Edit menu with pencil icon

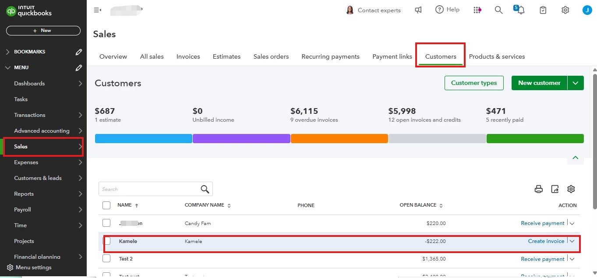pyautogui.click(x=79, y=67)
